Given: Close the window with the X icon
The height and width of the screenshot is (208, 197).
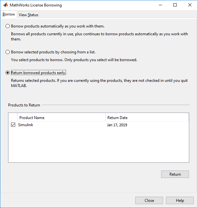Looking at the screenshot, I should click(190, 5).
